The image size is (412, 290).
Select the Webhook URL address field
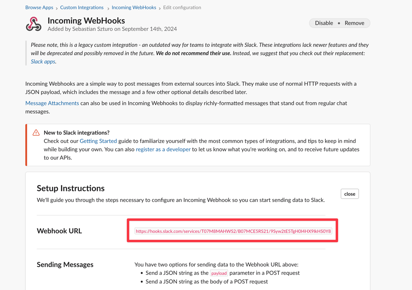(x=233, y=231)
